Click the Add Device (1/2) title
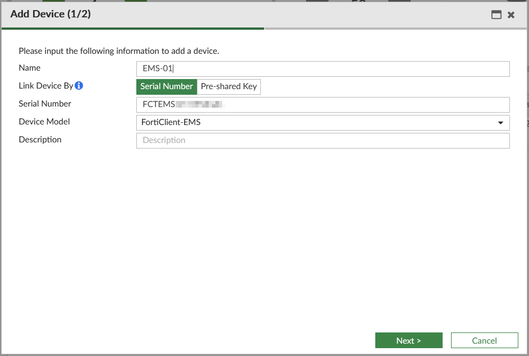Screen dimensions: 529x356 (50, 14)
